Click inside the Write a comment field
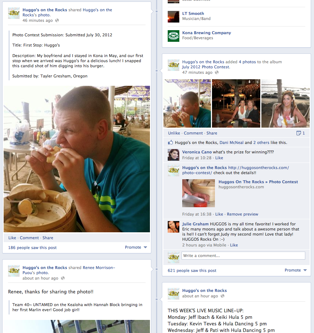The width and height of the screenshot is (314, 333). pyautogui.click(x=243, y=256)
